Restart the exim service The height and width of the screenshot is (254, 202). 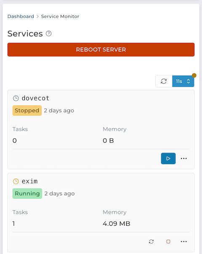[x=151, y=241]
